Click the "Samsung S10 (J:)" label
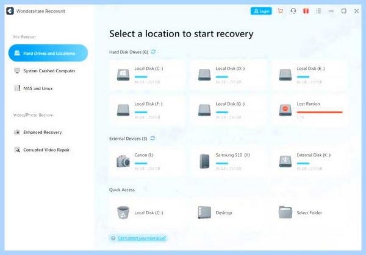 coord(233,155)
